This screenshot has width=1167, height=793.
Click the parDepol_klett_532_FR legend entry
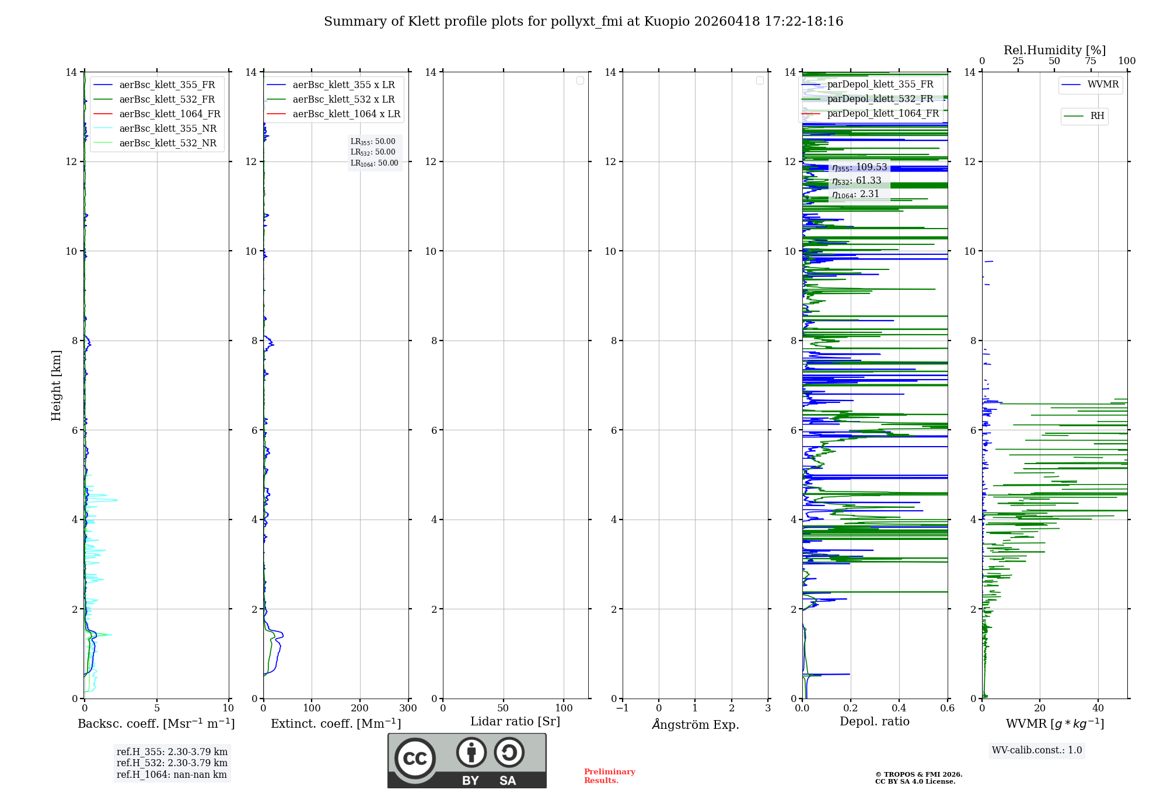point(880,99)
